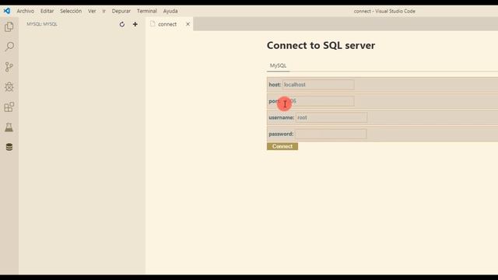This screenshot has width=498, height=280.
Task: Open the Source Control view
Action: tap(9, 67)
